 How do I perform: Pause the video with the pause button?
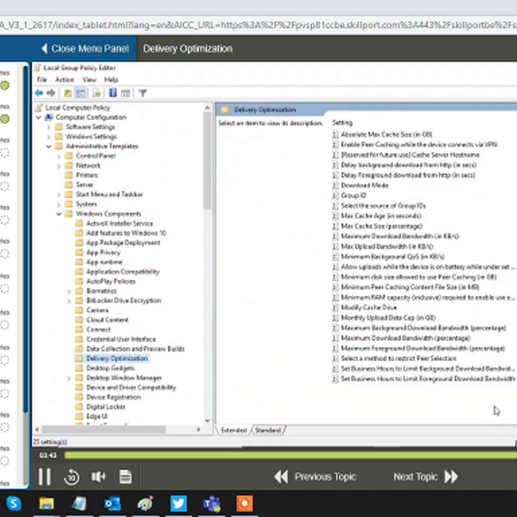[45, 476]
